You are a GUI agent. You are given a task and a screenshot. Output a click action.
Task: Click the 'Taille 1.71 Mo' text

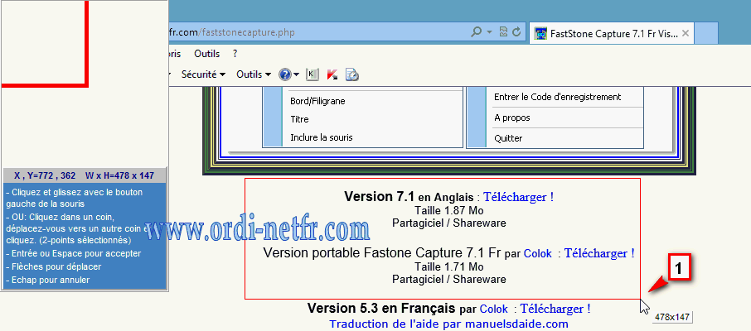click(448, 266)
